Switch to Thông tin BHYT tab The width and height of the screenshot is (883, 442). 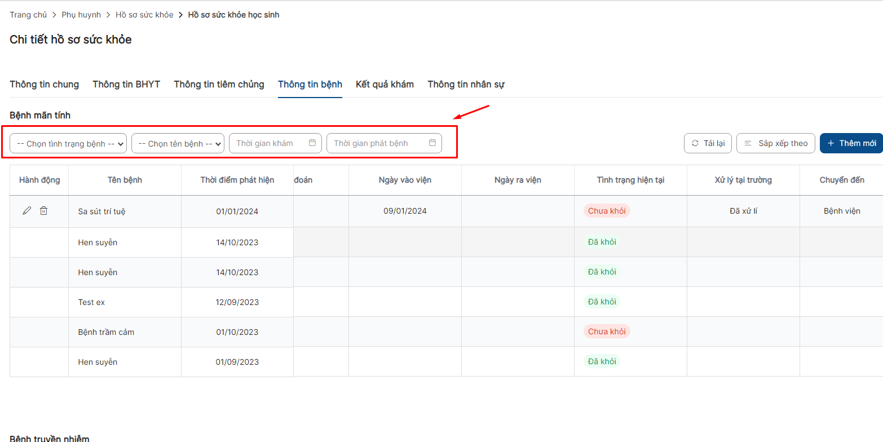(x=126, y=85)
